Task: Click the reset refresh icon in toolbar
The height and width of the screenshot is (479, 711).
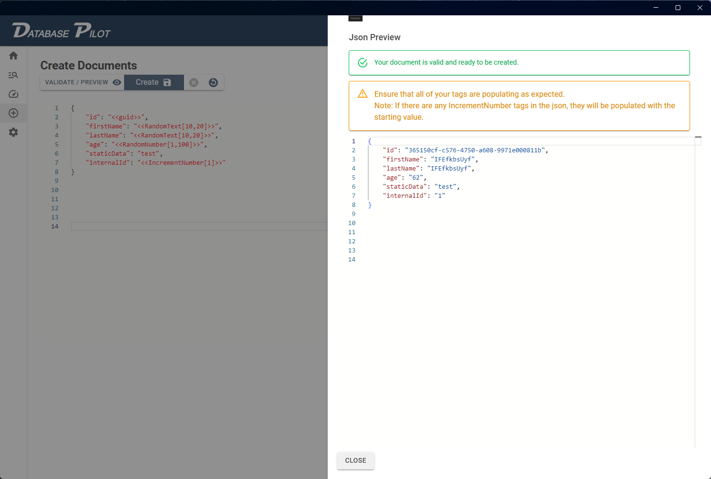Action: pyautogui.click(x=213, y=82)
